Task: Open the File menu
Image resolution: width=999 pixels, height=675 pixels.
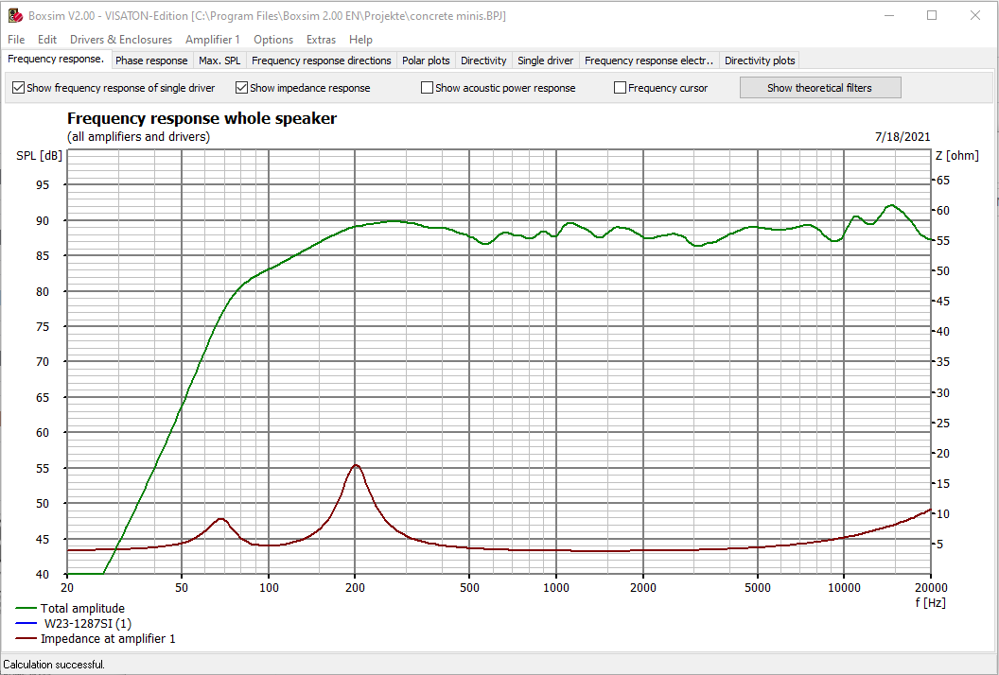Action: 15,40
